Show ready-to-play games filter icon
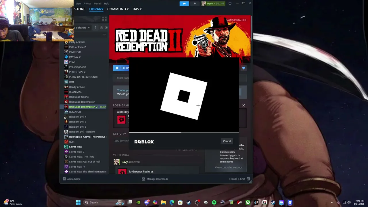368x207 pixels. pos(106,28)
